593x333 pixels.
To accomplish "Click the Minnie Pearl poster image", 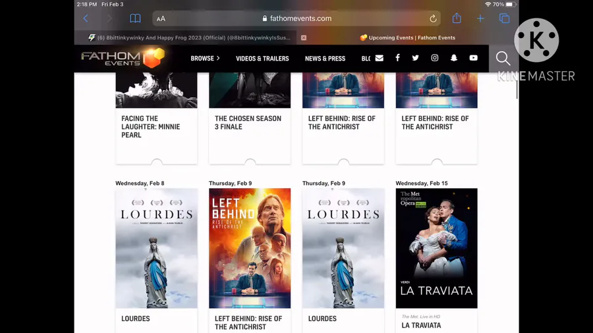I will (156, 90).
